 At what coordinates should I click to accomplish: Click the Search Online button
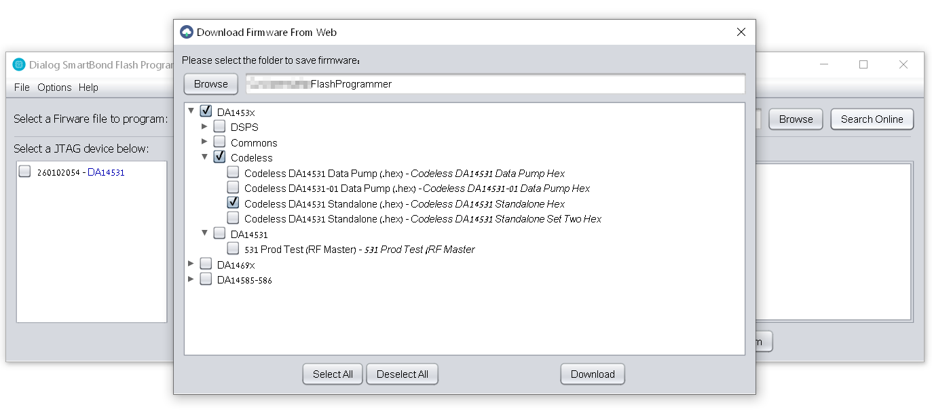click(x=872, y=119)
